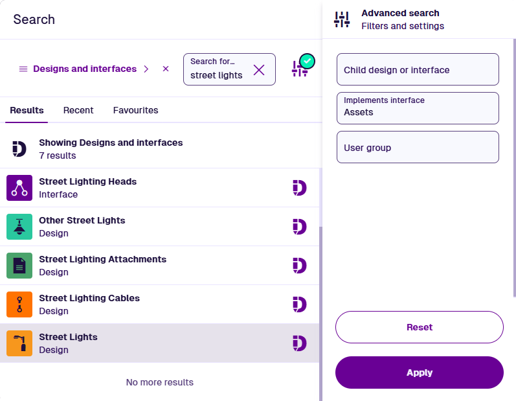Toggle advanced search filters icon beside search
This screenshot has width=516, height=401.
(300, 69)
